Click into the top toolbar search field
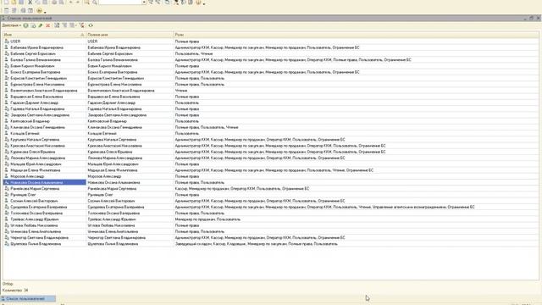The width and height of the screenshot is (542, 305). click(x=120, y=3)
